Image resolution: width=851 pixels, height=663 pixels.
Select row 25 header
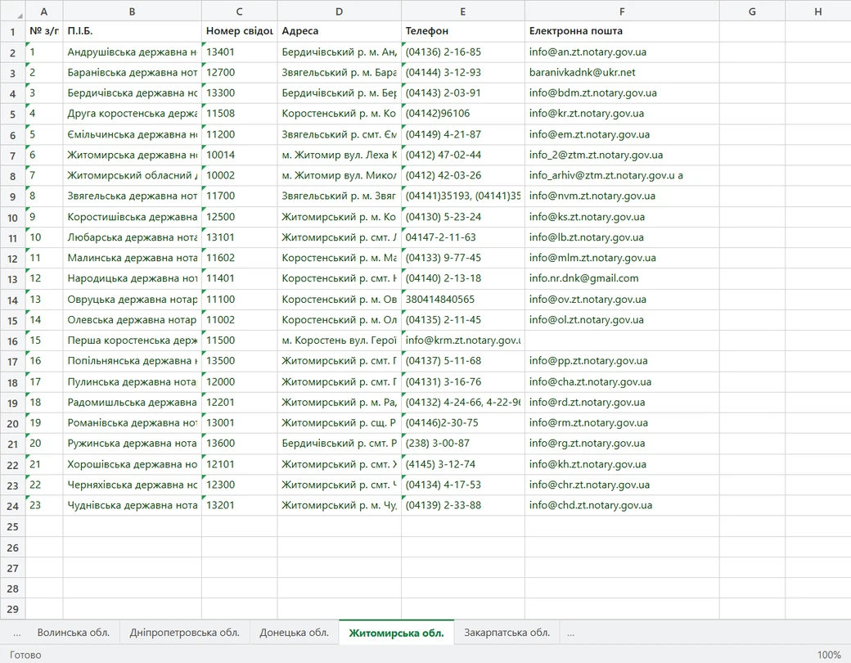pos(12,526)
